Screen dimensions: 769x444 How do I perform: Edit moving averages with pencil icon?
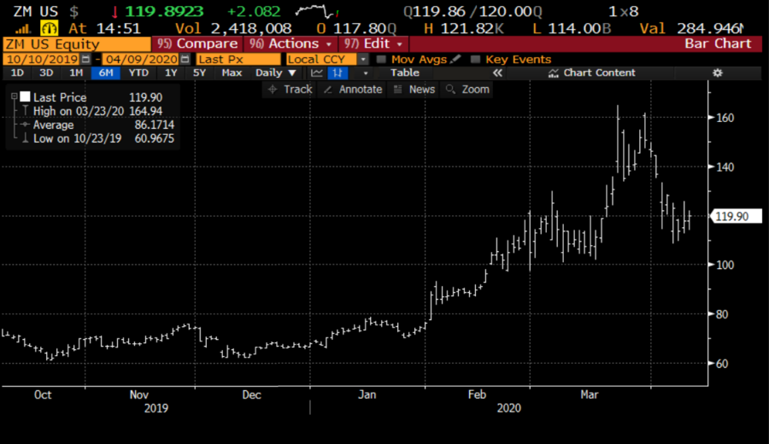(455, 59)
